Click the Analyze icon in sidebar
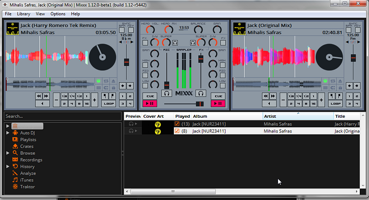 pos(15,173)
